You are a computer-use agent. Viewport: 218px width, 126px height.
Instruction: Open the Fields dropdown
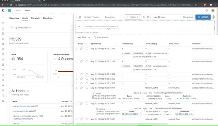[x=82, y=44]
